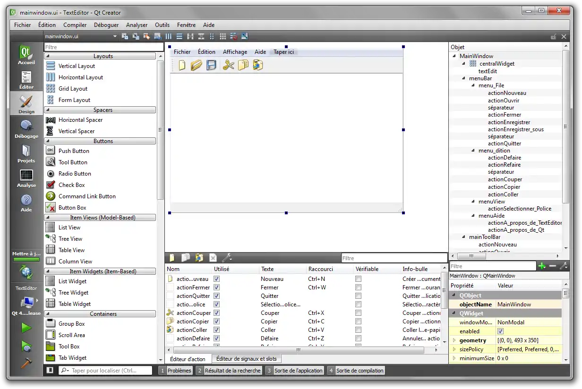This screenshot has height=389, width=582.
Task: Select the Lay Out Vertically toolbar icon
Action: click(180, 36)
